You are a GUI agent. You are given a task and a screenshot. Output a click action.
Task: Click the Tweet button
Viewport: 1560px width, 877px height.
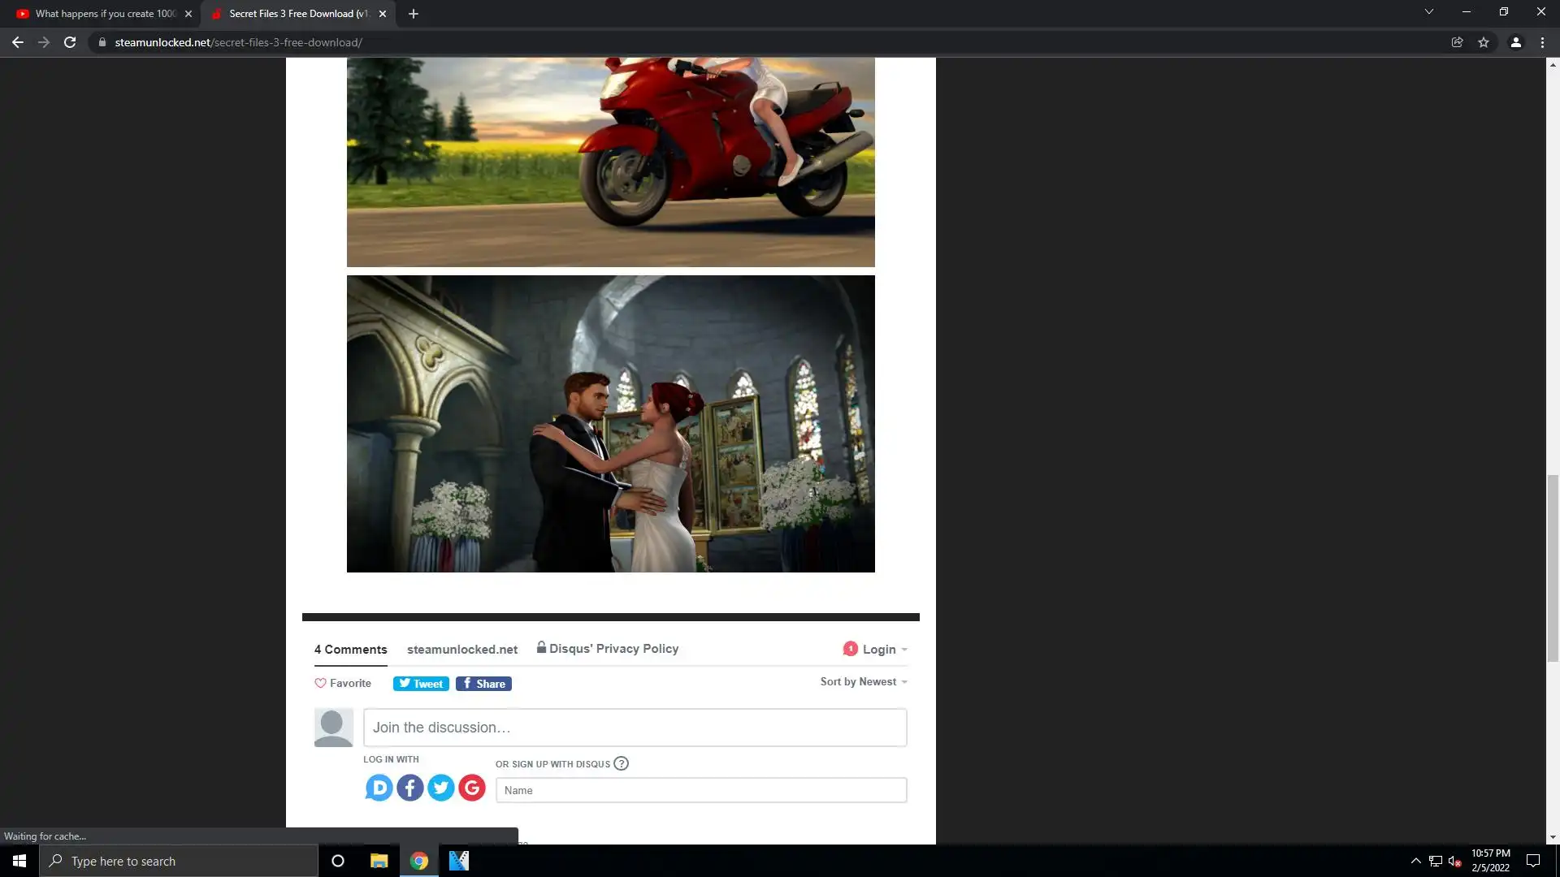(x=421, y=684)
